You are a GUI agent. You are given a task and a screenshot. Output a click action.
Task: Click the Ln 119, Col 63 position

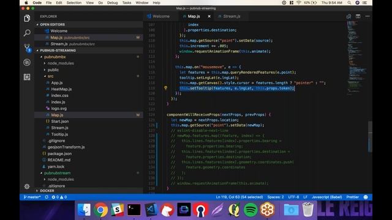pos(239,197)
